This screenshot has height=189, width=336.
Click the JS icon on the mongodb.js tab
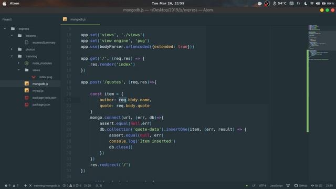tap(65, 19)
